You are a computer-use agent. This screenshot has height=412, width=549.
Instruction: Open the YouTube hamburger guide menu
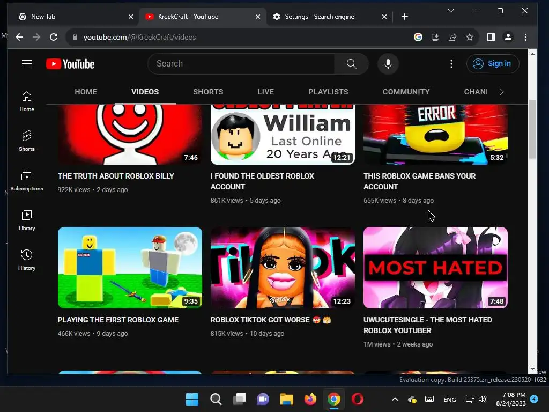point(27,64)
